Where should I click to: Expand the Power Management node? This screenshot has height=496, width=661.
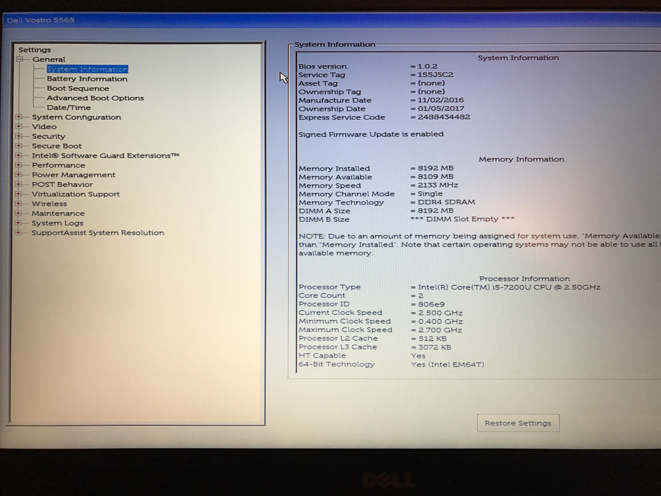click(x=19, y=174)
